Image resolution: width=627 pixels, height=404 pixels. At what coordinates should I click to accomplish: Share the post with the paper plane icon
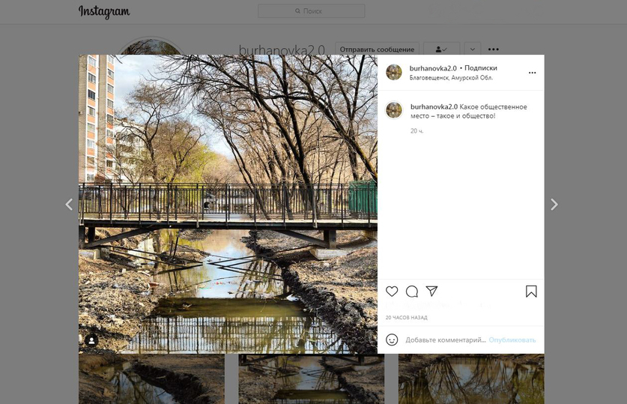point(432,292)
